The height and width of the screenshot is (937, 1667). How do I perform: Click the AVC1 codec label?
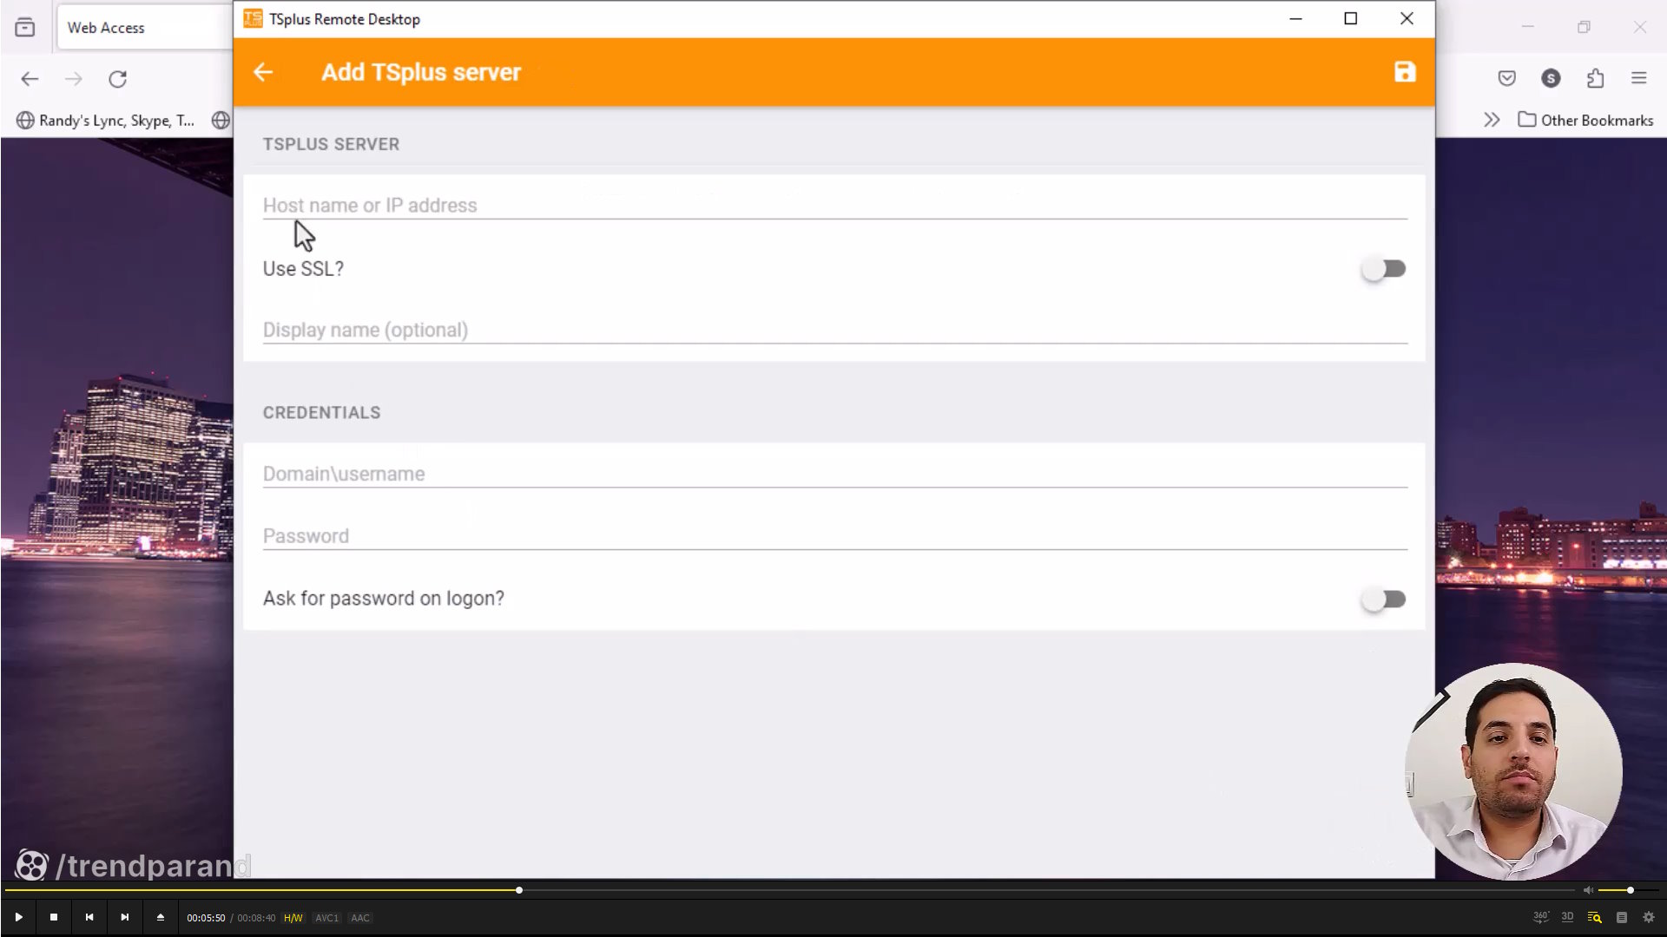tap(327, 918)
